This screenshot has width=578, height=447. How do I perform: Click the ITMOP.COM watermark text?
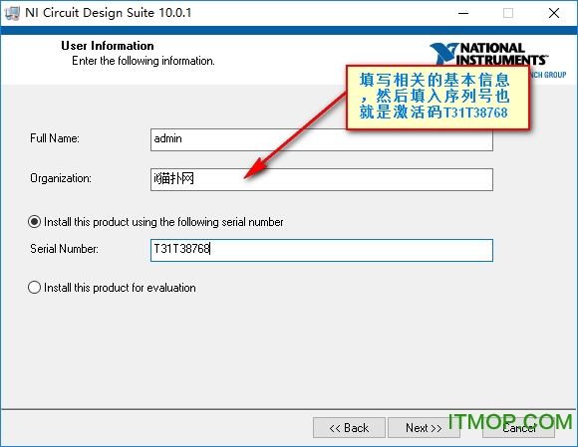coord(510,422)
